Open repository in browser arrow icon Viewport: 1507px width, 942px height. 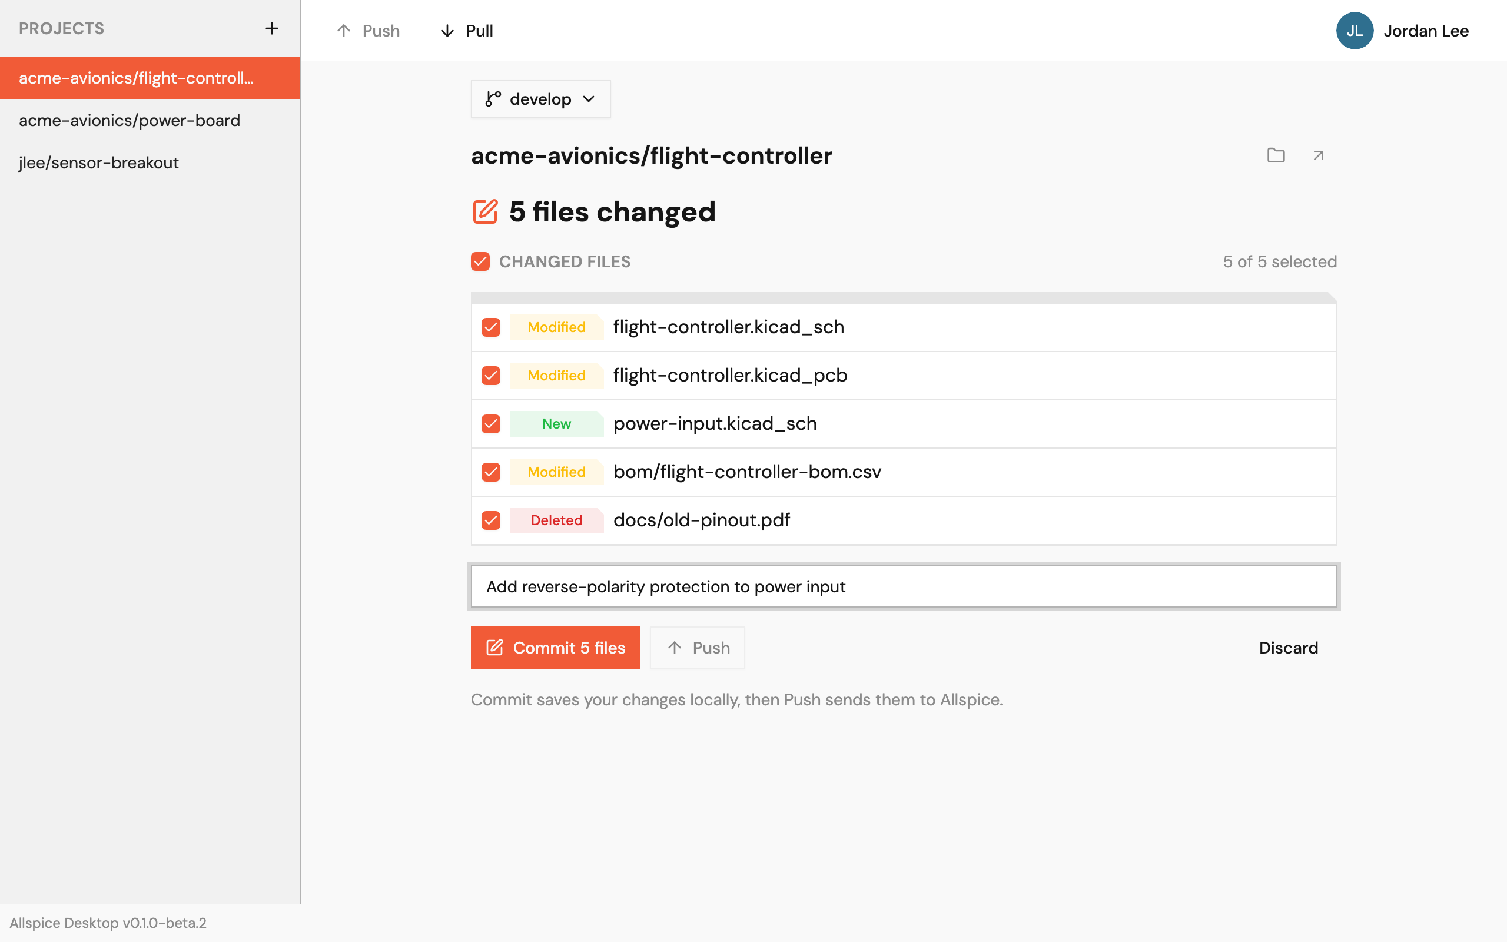[1318, 155]
